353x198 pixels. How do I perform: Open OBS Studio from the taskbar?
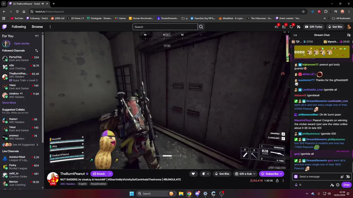point(221,194)
